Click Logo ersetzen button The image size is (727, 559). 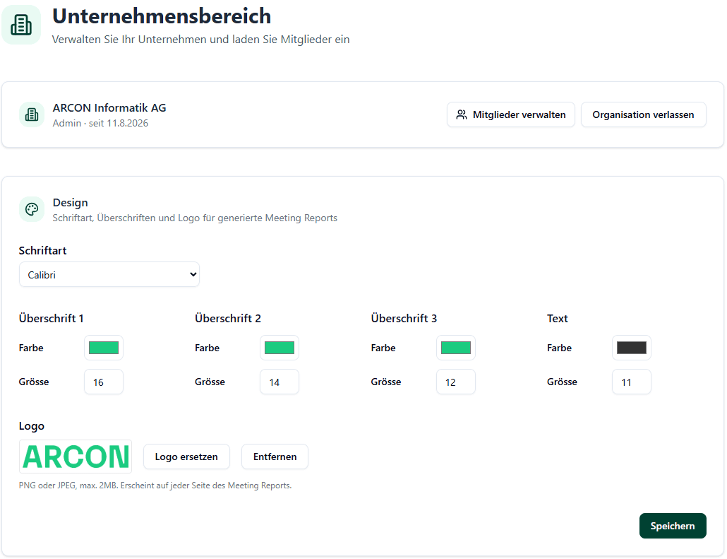pos(186,457)
